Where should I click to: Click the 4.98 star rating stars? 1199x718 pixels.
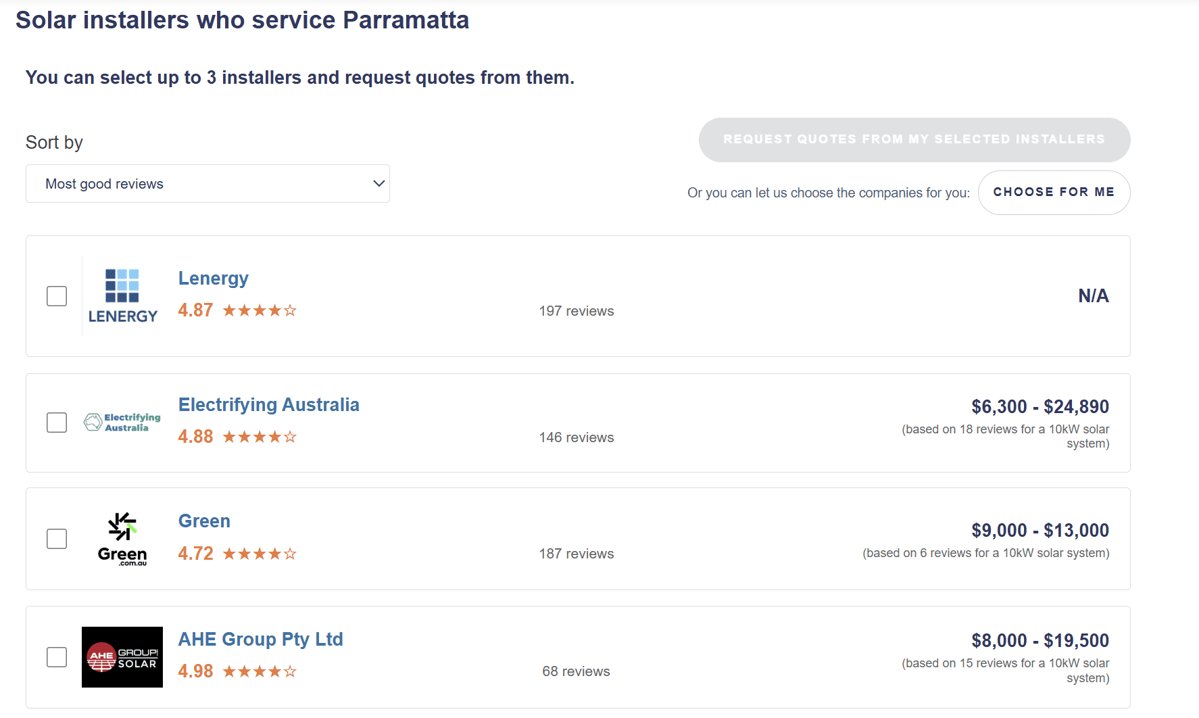260,671
